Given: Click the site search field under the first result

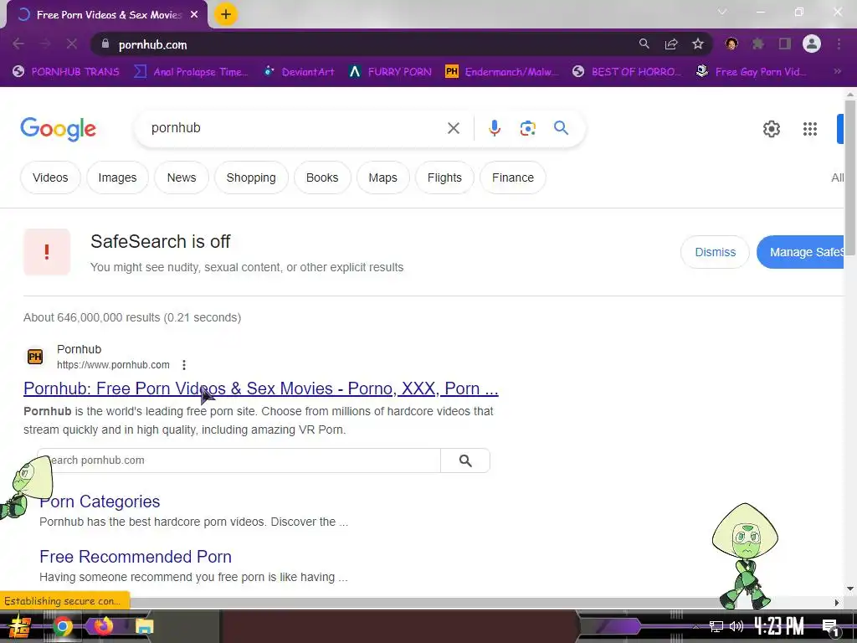Looking at the screenshot, I should tap(239, 460).
